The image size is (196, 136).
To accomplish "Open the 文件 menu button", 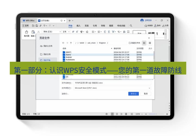I will coord(26,26).
